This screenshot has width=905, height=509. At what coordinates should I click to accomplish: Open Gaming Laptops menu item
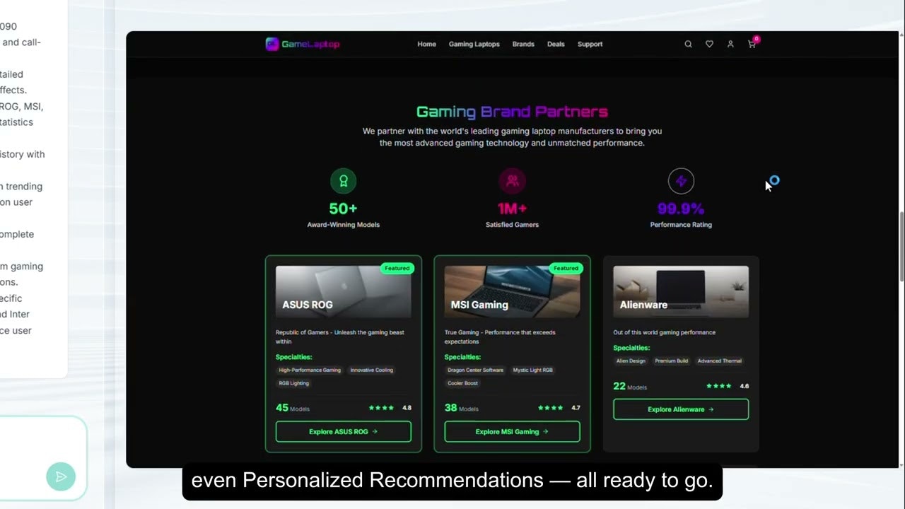(x=474, y=44)
